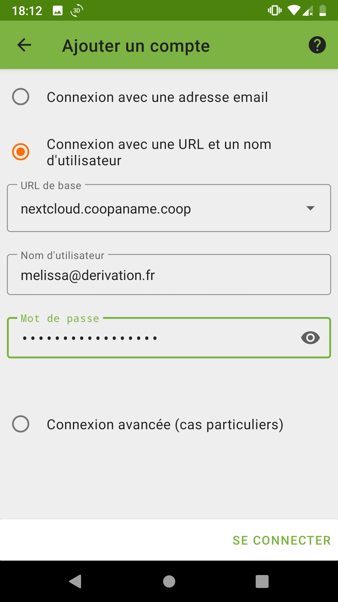
Task: Tap Android home circle button
Action: tap(169, 582)
